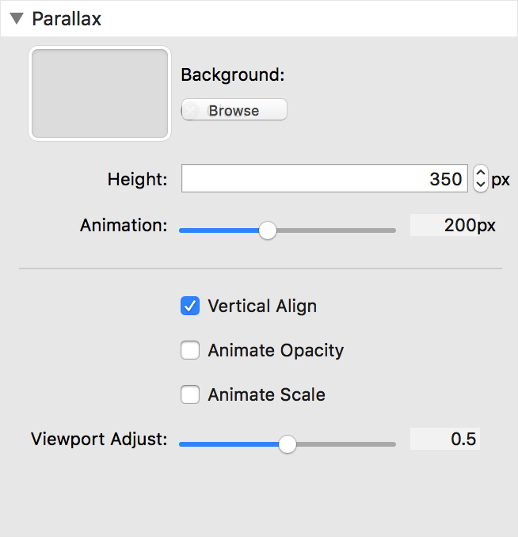Click the Viewport Adjust slider handle
518x537 pixels.
click(288, 444)
